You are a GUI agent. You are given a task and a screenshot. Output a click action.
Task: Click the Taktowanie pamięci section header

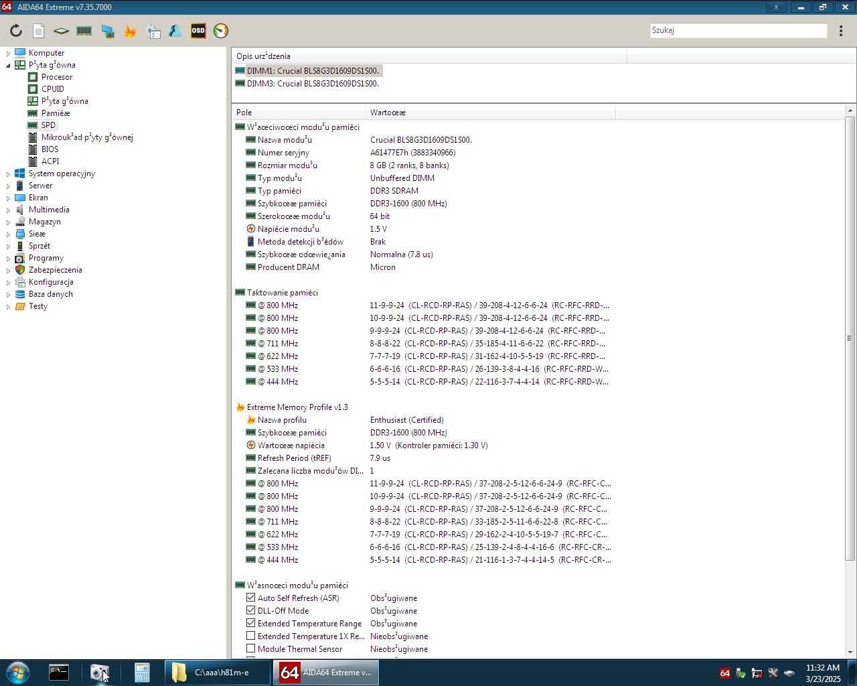(282, 293)
